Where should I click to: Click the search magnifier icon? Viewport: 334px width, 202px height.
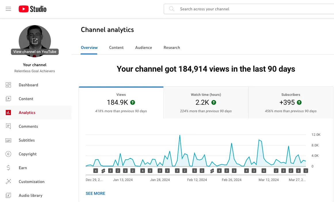(x=172, y=9)
